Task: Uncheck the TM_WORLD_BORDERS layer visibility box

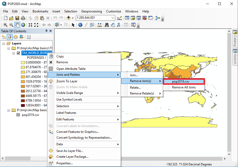Action: tap(18, 53)
